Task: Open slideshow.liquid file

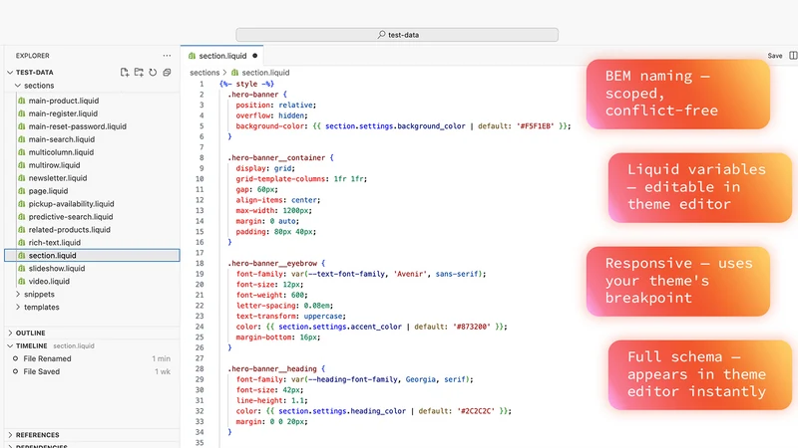Action: tap(57, 268)
